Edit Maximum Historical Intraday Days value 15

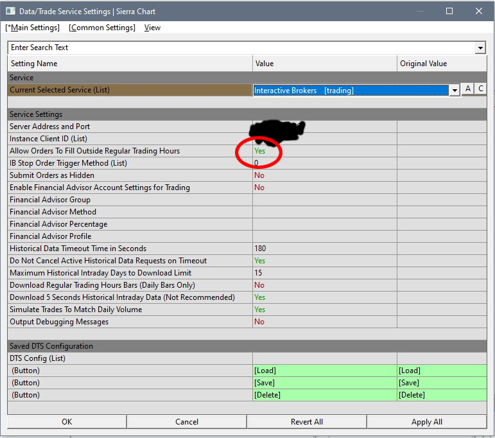point(324,273)
